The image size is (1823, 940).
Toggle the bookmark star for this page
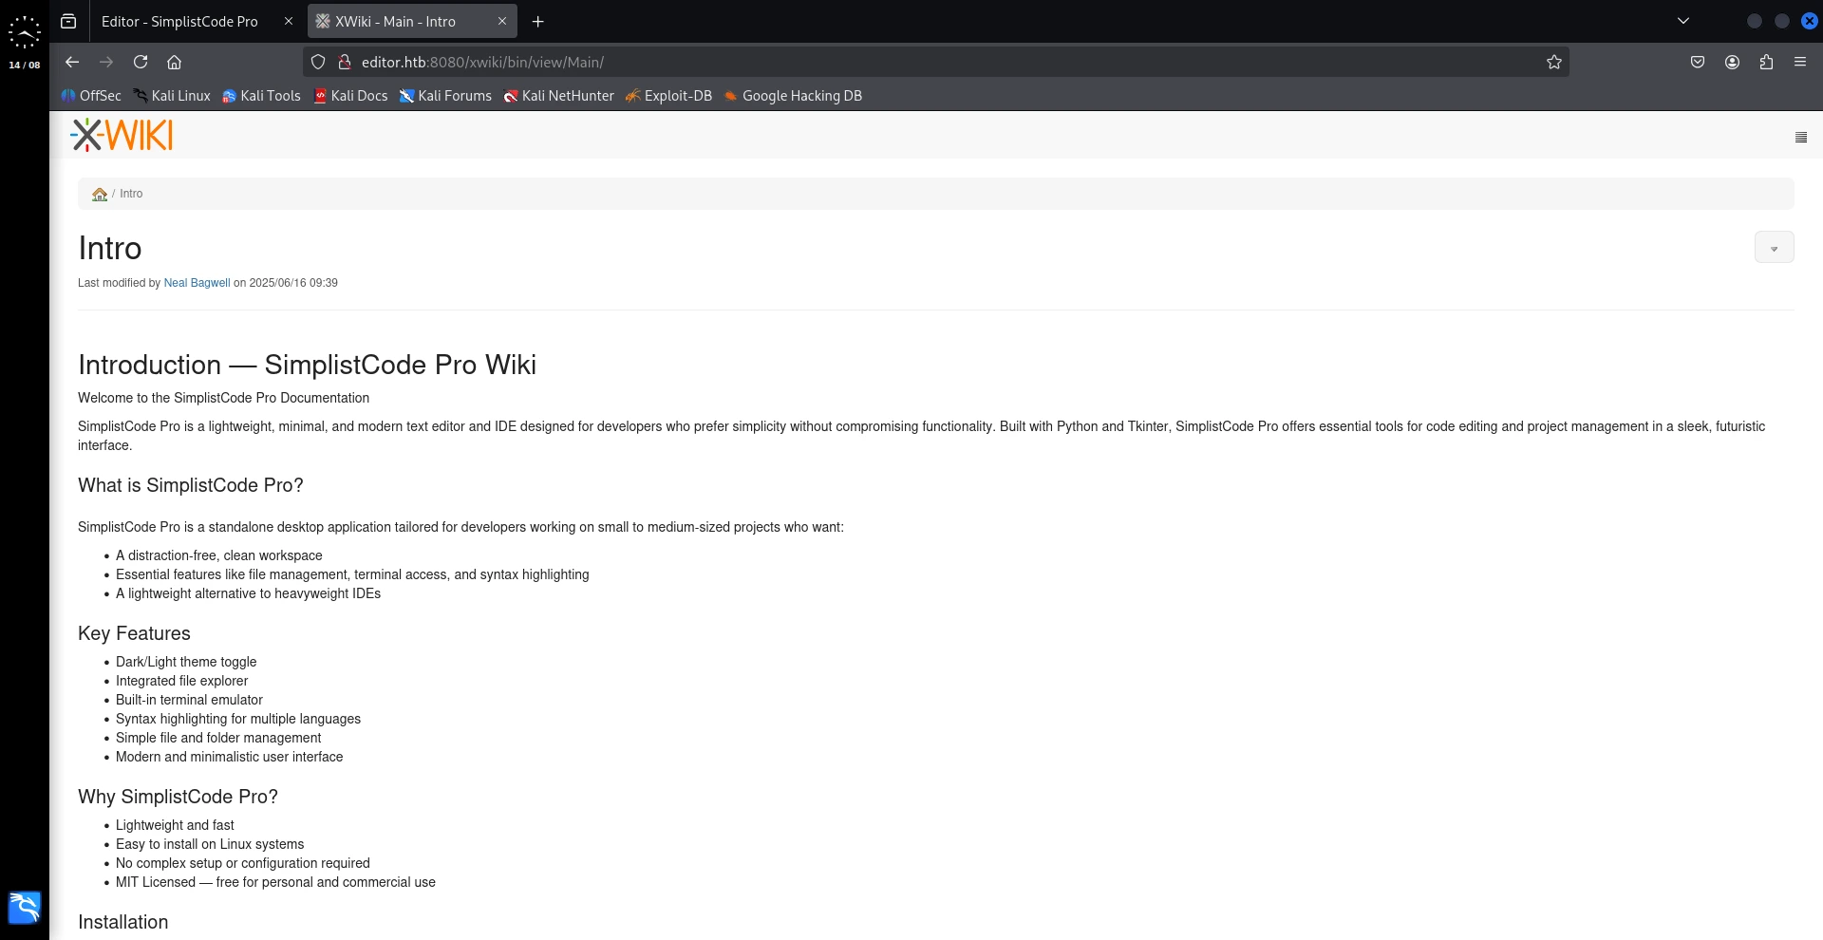pos(1554,62)
